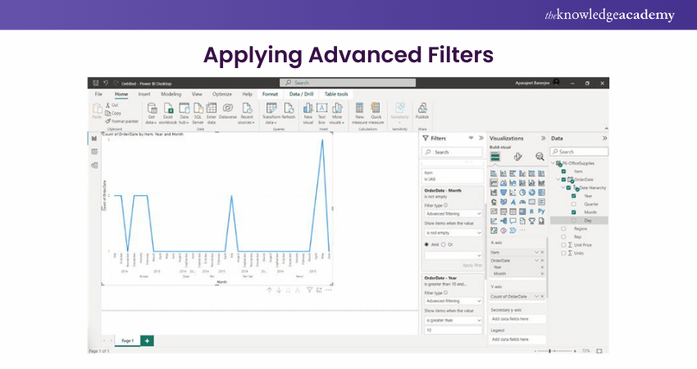
Task: Click the Publish icon
Action: pos(422,109)
